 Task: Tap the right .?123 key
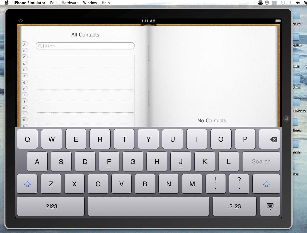[x=234, y=206]
